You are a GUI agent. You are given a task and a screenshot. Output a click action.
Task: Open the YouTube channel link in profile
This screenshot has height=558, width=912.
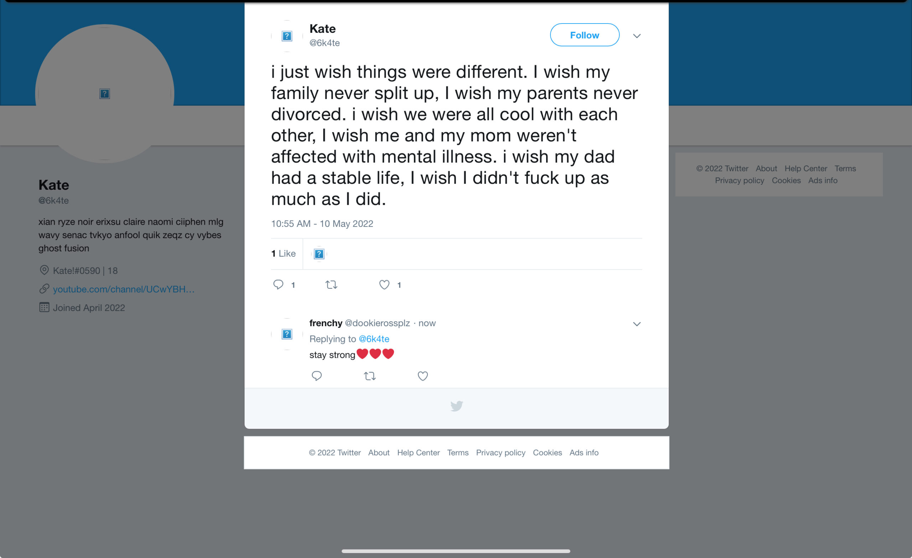(124, 289)
